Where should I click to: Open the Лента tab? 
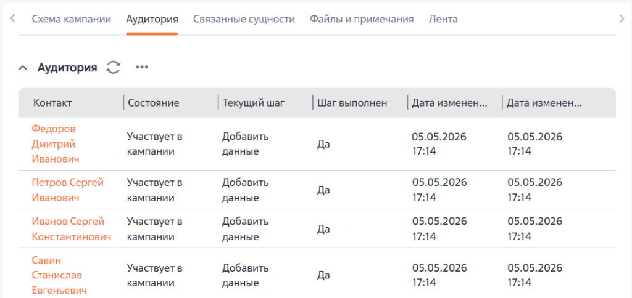tap(443, 19)
